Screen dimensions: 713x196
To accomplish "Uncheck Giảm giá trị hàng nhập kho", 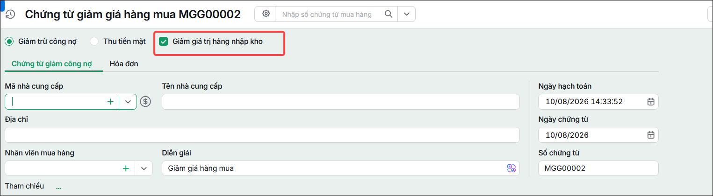I will tap(164, 41).
